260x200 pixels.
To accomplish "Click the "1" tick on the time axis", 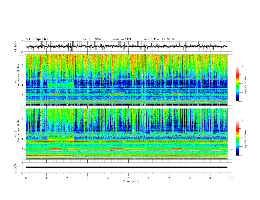I will point(46,178).
